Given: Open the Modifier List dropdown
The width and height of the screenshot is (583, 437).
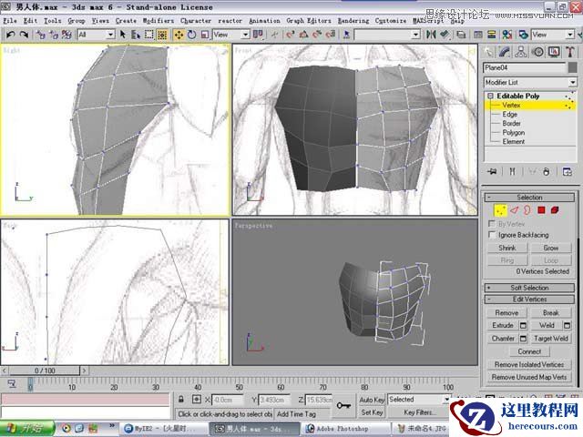Looking at the screenshot, I should click(530, 82).
